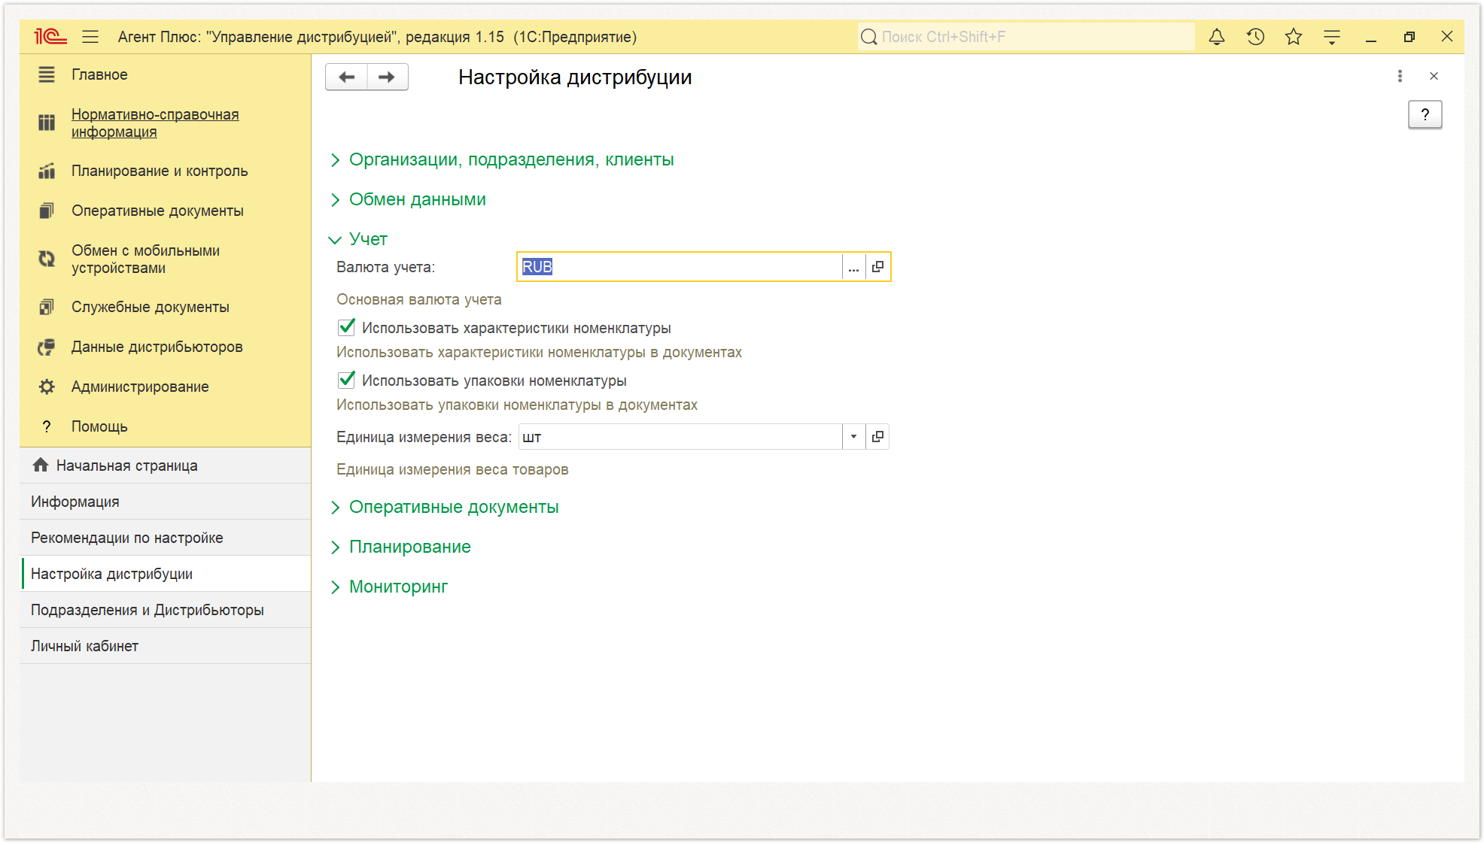Expand Организации, подразделения, клиенты section
The height and width of the screenshot is (843, 1484).
point(502,159)
